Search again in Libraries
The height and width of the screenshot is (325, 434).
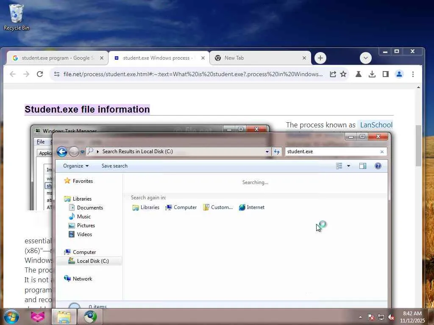[x=146, y=207]
